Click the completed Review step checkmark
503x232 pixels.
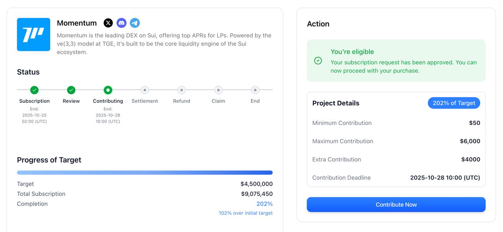click(71, 90)
